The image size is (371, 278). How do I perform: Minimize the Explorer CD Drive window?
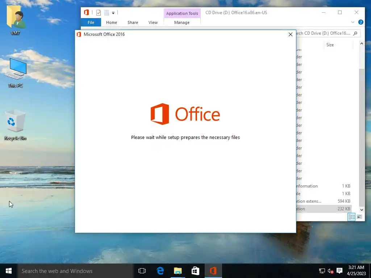[324, 13]
